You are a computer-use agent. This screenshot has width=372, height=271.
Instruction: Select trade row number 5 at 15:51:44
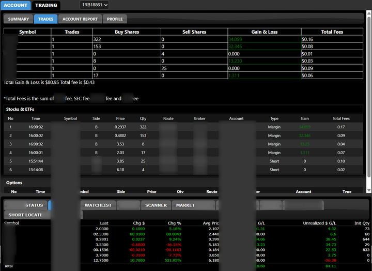(183, 161)
